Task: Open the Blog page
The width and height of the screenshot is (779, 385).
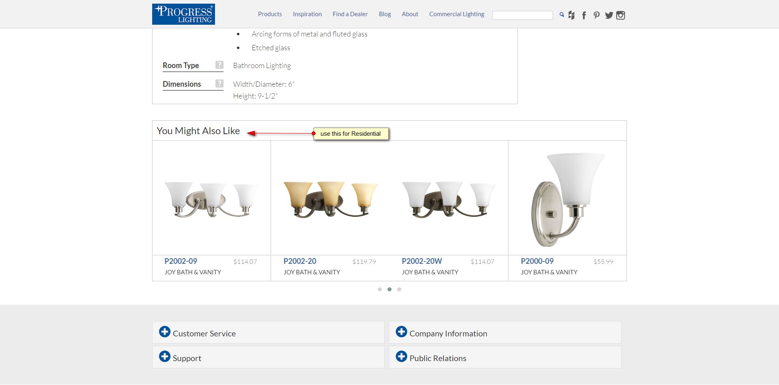Action: pyautogui.click(x=385, y=14)
